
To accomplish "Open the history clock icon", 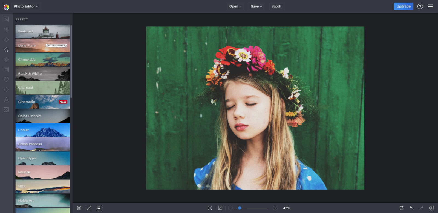I will click(x=431, y=208).
